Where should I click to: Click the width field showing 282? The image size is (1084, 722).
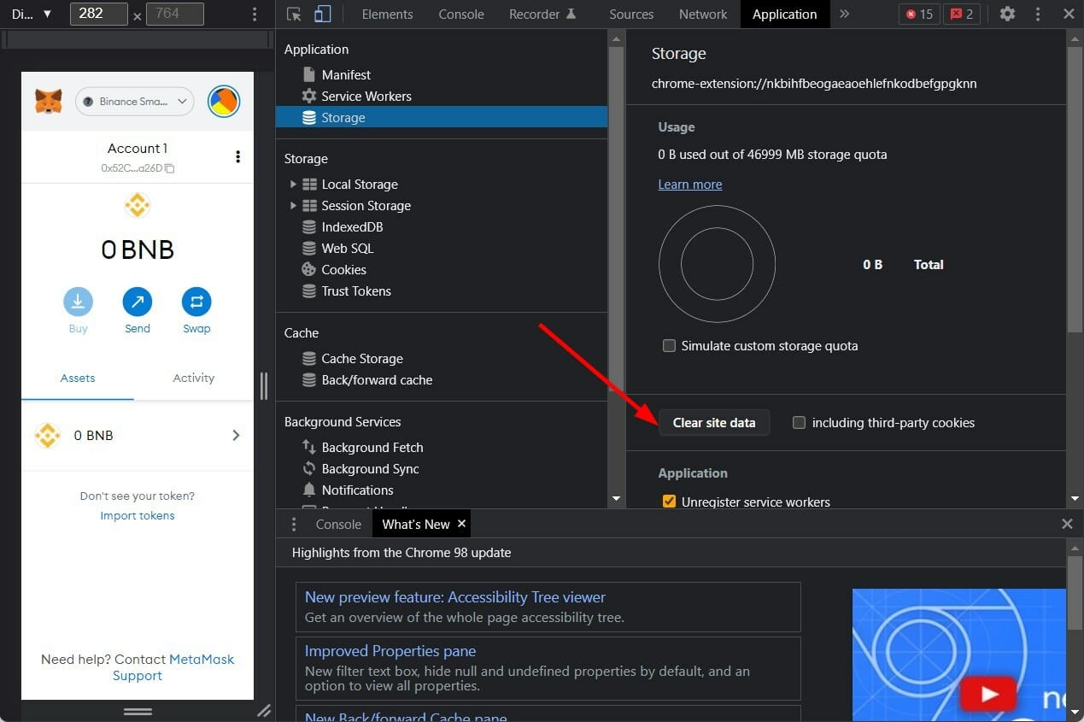(99, 14)
